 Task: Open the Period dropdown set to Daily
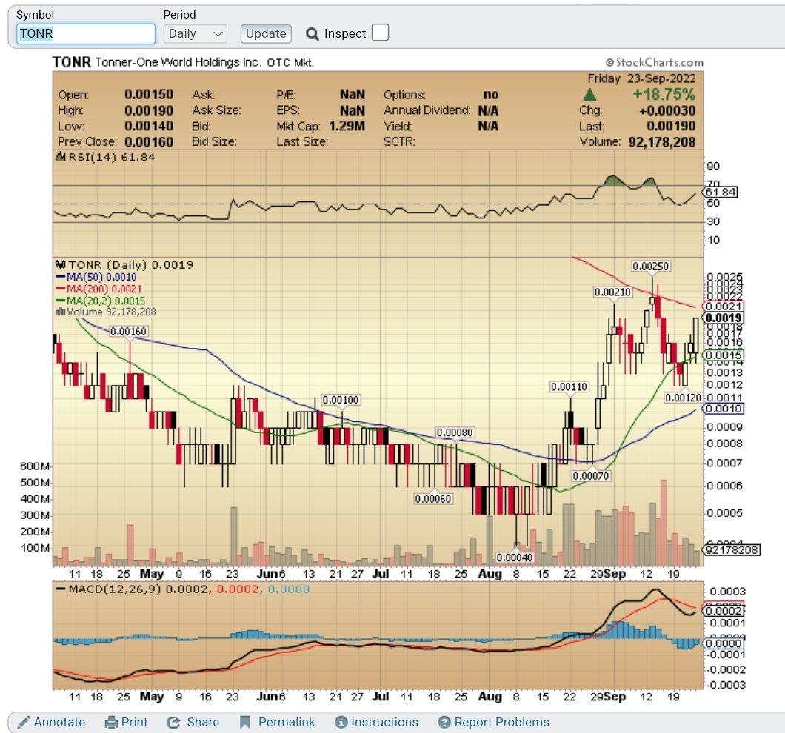tap(196, 33)
